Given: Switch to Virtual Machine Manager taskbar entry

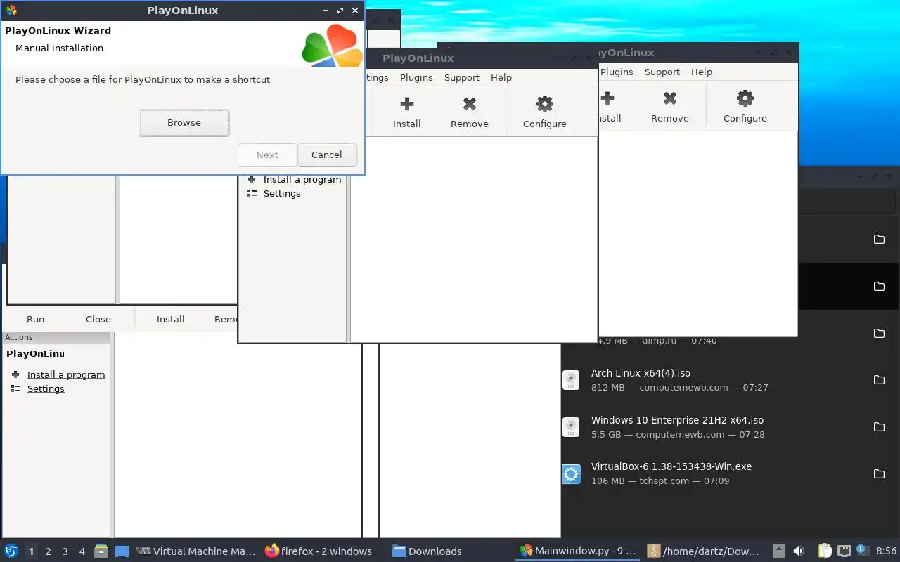Looking at the screenshot, I should [196, 551].
